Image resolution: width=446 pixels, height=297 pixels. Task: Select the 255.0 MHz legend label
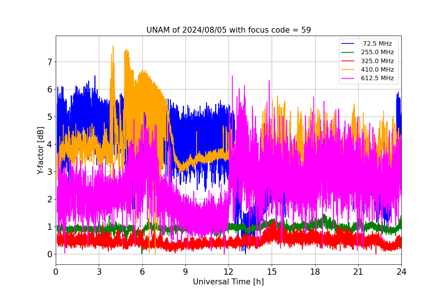tap(377, 52)
